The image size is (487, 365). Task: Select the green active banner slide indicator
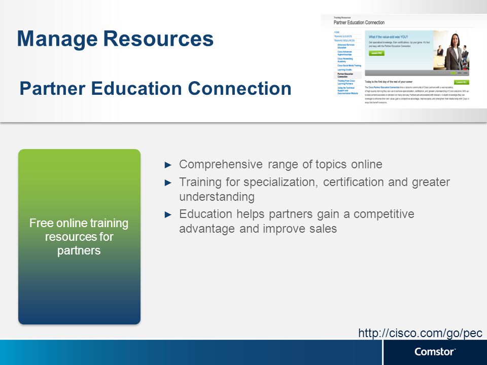[x=453, y=73]
